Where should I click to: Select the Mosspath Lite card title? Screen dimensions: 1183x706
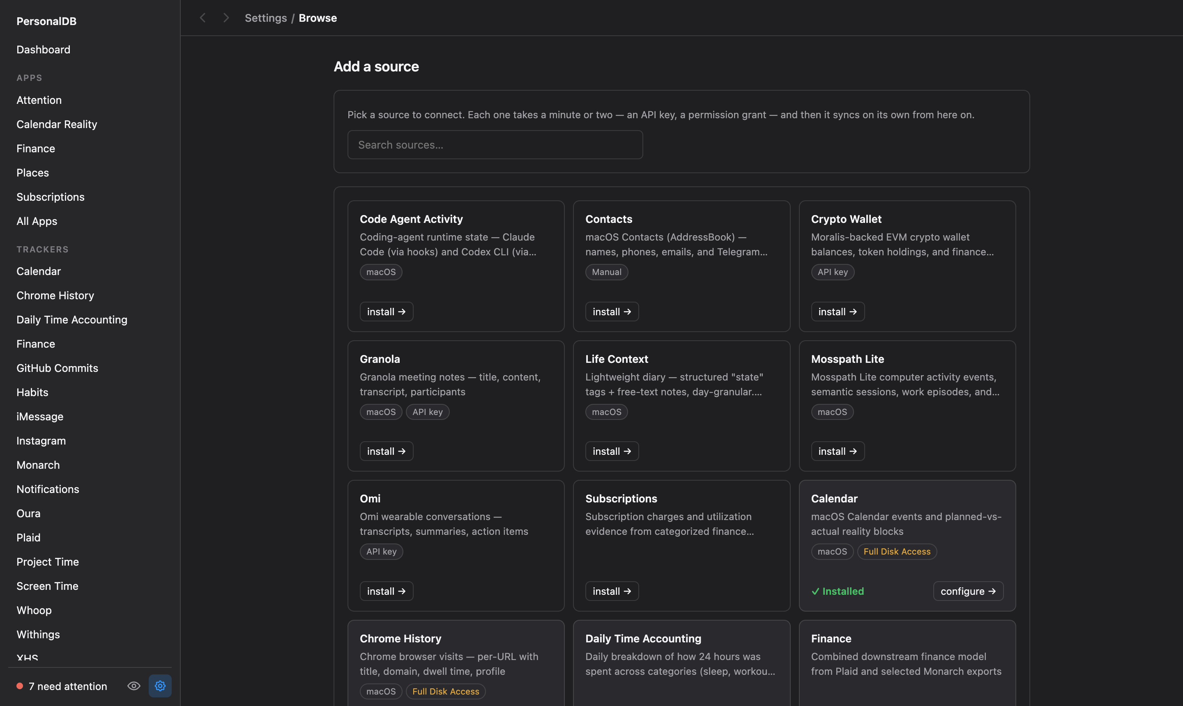[x=847, y=359]
